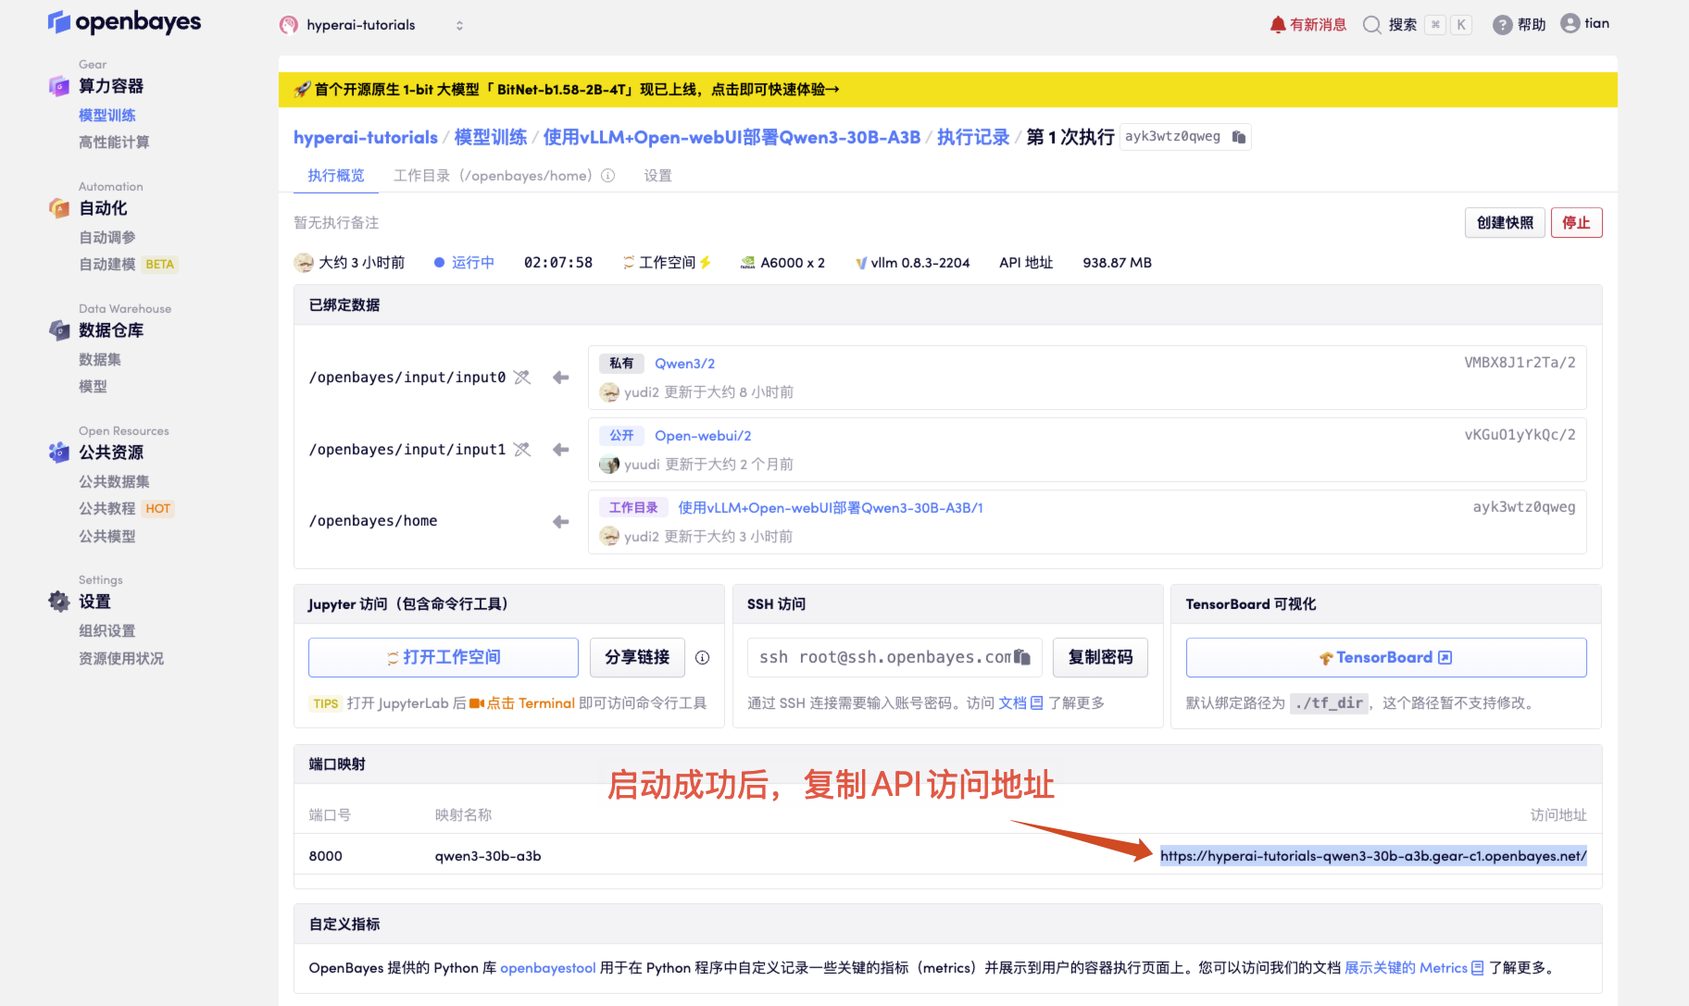Copy the SSH command icon

(x=1022, y=657)
